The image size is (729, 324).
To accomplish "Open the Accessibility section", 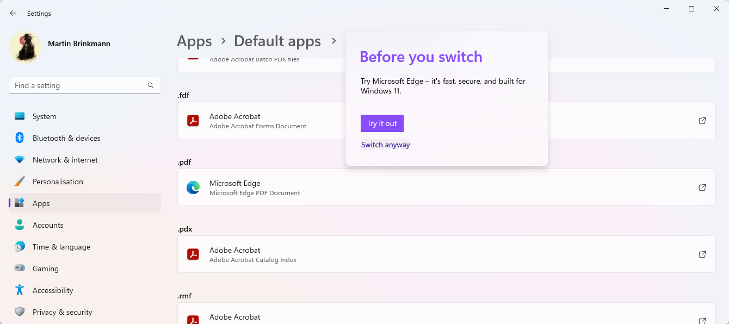I will (53, 290).
